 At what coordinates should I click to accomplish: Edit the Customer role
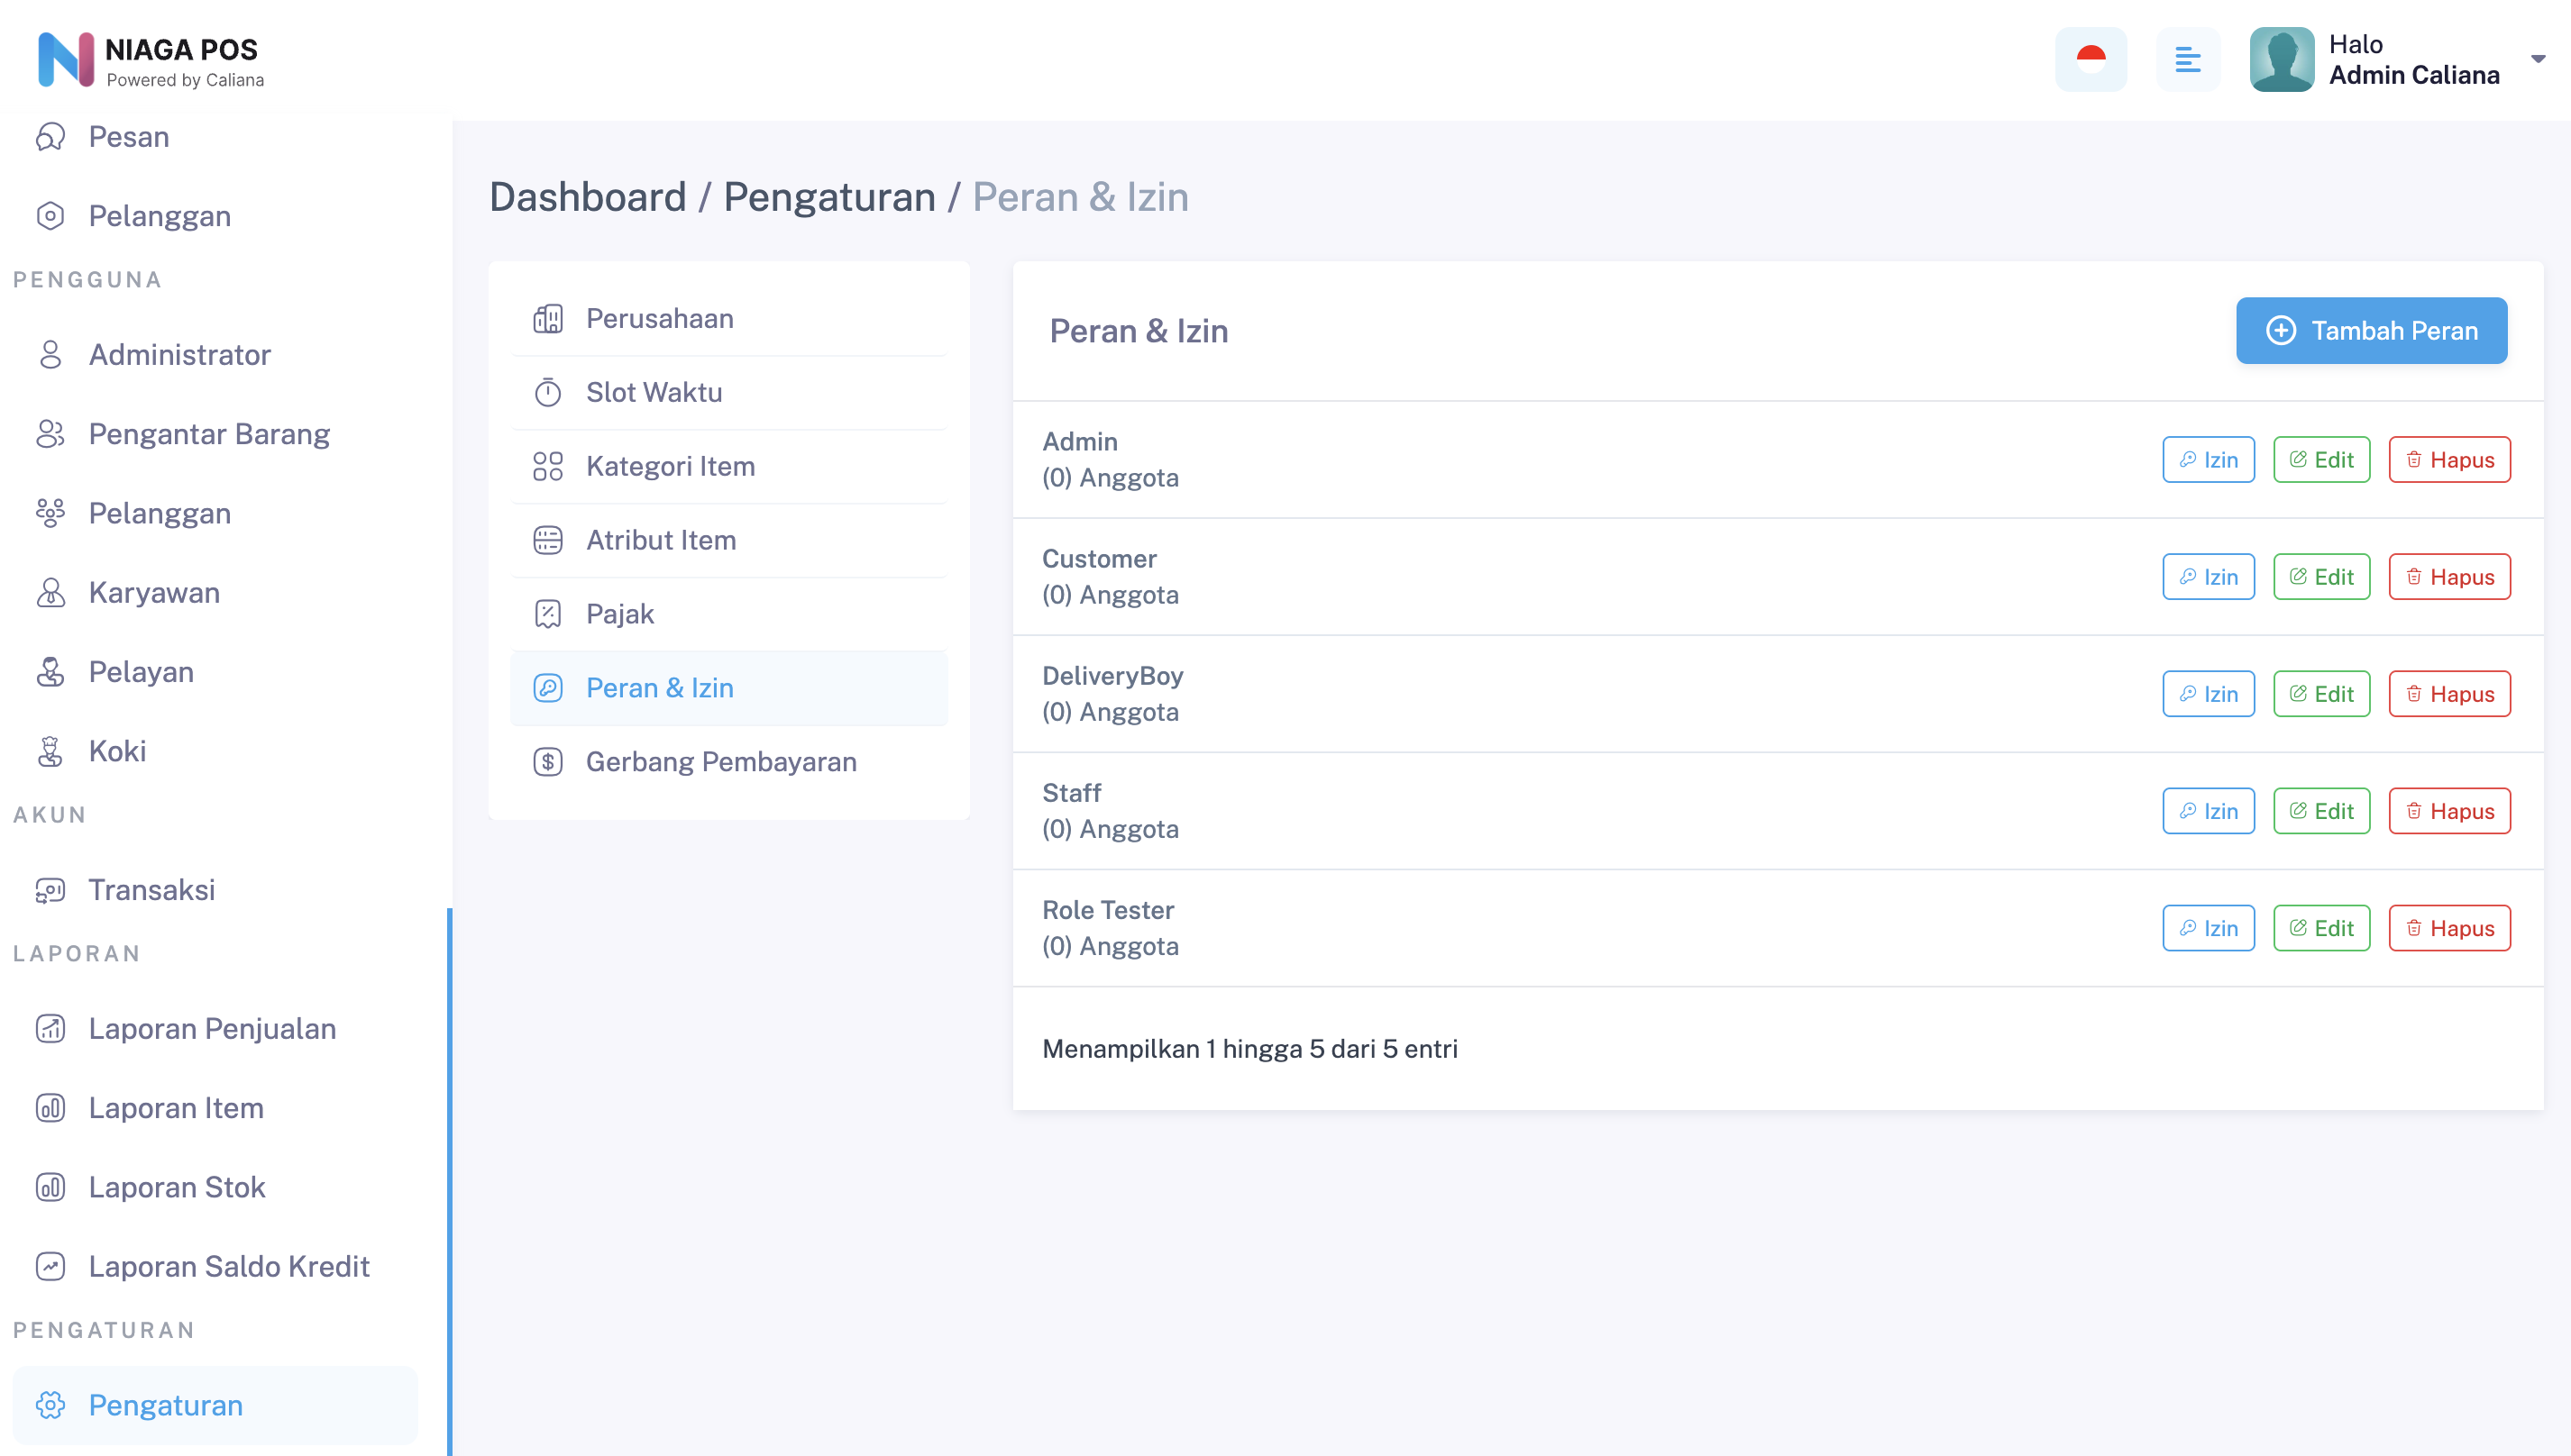tap(2322, 576)
